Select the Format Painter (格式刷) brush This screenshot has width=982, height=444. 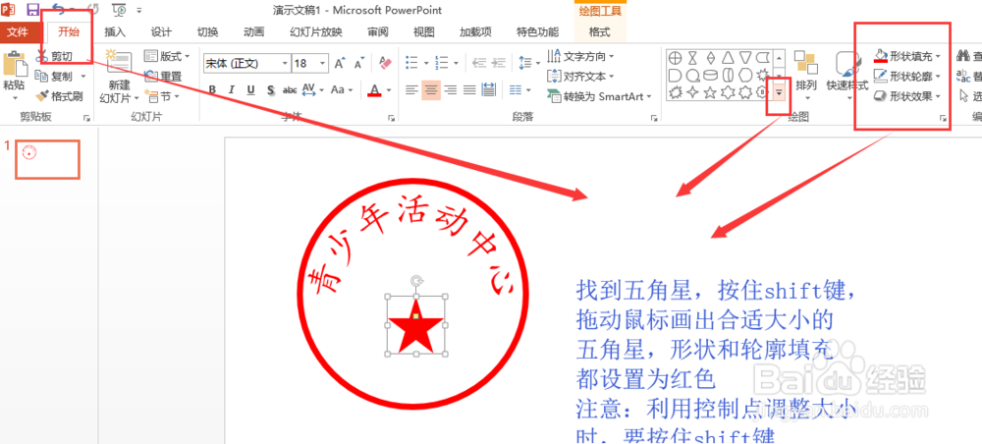[59, 96]
